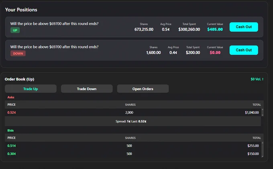This screenshot has width=273, height=169.
Task: Click the Your Positions heading
Action: [21, 10]
